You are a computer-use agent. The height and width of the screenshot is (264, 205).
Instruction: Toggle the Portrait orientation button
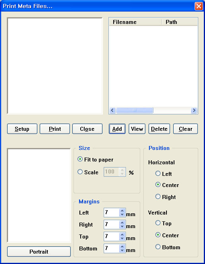tap(39, 252)
